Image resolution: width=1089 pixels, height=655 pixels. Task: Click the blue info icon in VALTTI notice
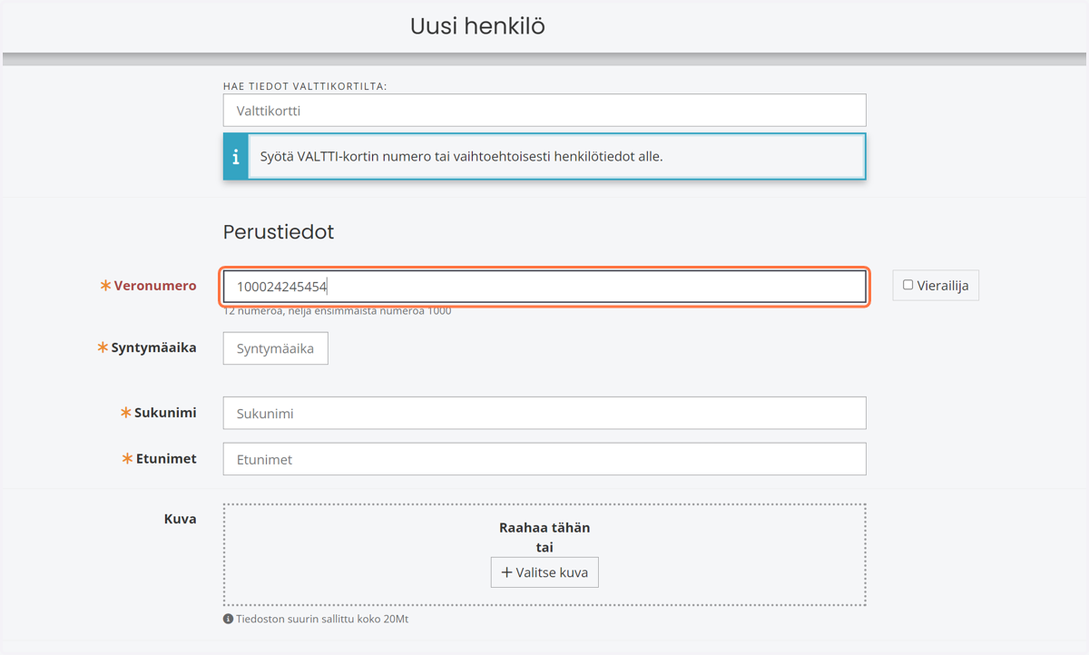236,156
